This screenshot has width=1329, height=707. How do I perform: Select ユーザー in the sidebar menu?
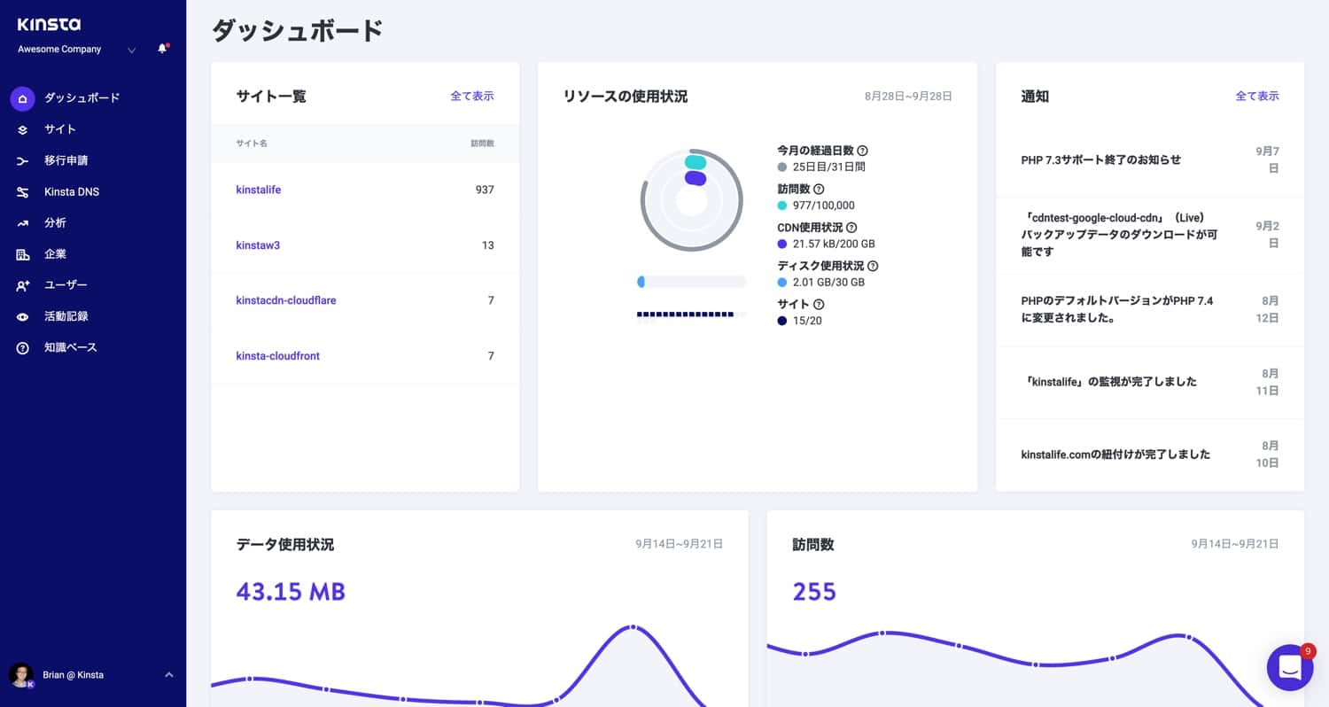(66, 285)
